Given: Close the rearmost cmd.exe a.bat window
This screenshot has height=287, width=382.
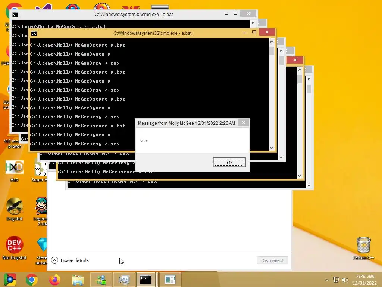Looking at the screenshot, I should pos(248,13).
